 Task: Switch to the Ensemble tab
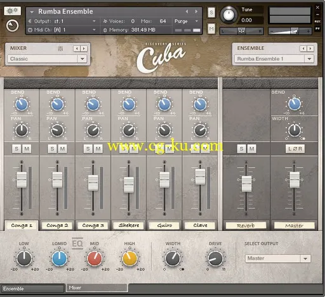[x=32, y=289]
